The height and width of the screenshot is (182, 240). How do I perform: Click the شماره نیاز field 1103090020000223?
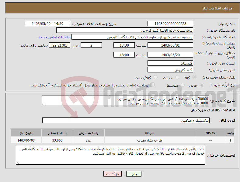tap(170, 24)
